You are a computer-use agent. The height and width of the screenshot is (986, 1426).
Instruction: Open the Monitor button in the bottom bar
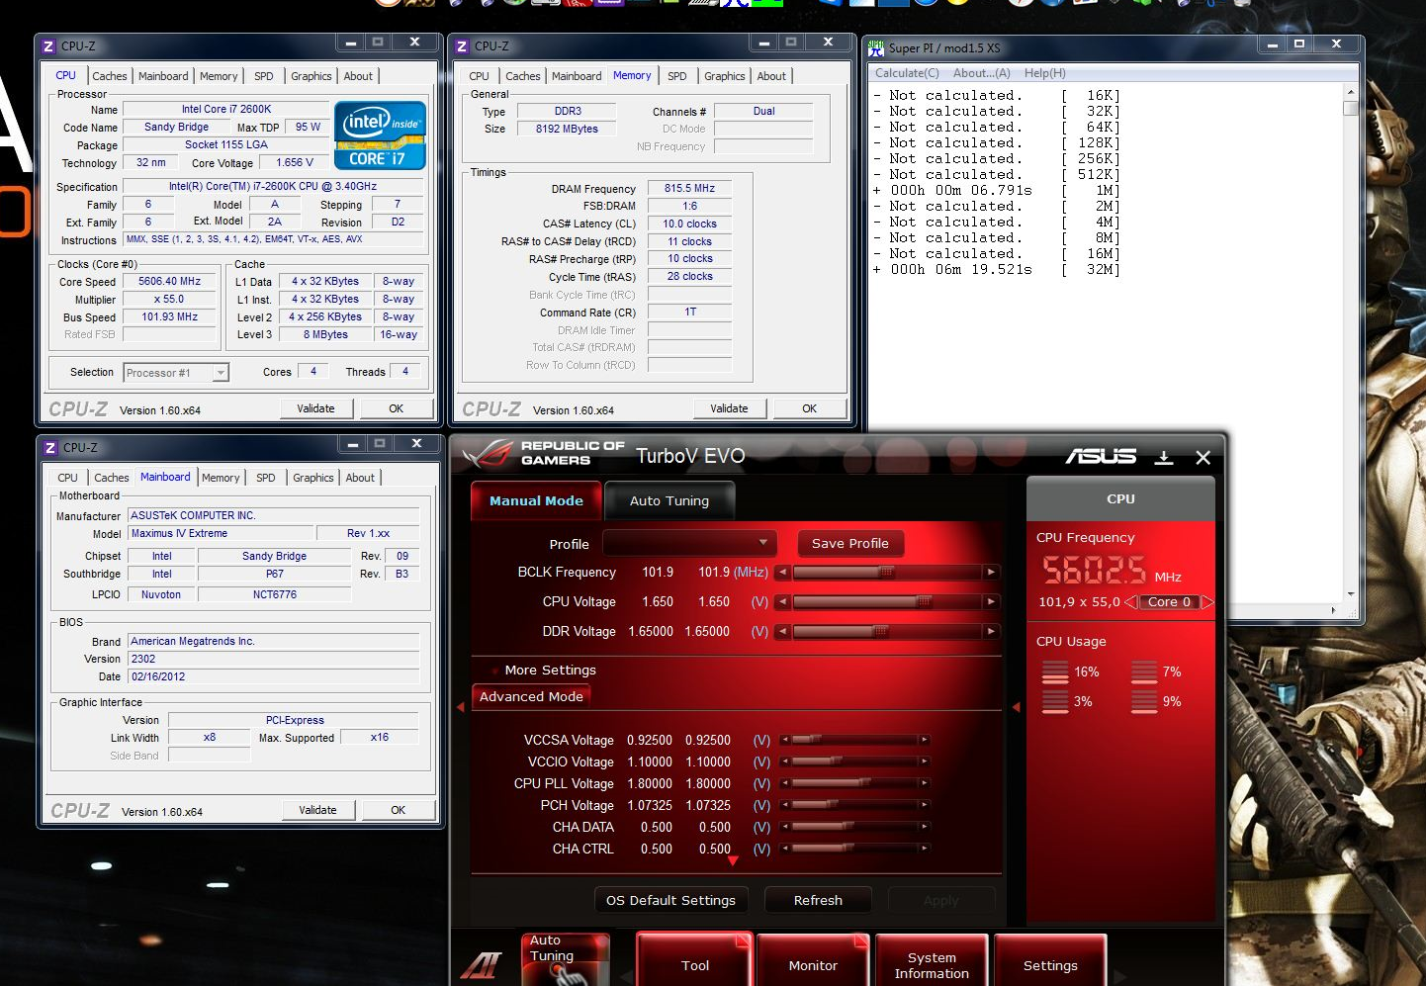tap(813, 960)
